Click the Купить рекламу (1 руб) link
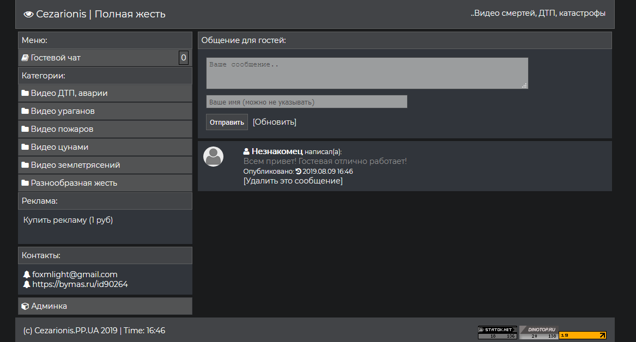 pyautogui.click(x=68, y=220)
